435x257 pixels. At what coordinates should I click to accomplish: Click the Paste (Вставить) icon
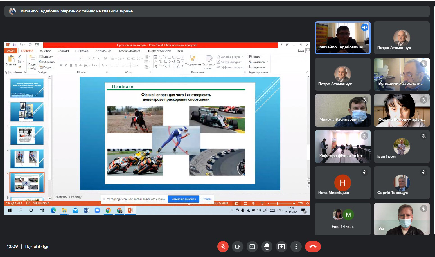(11, 59)
